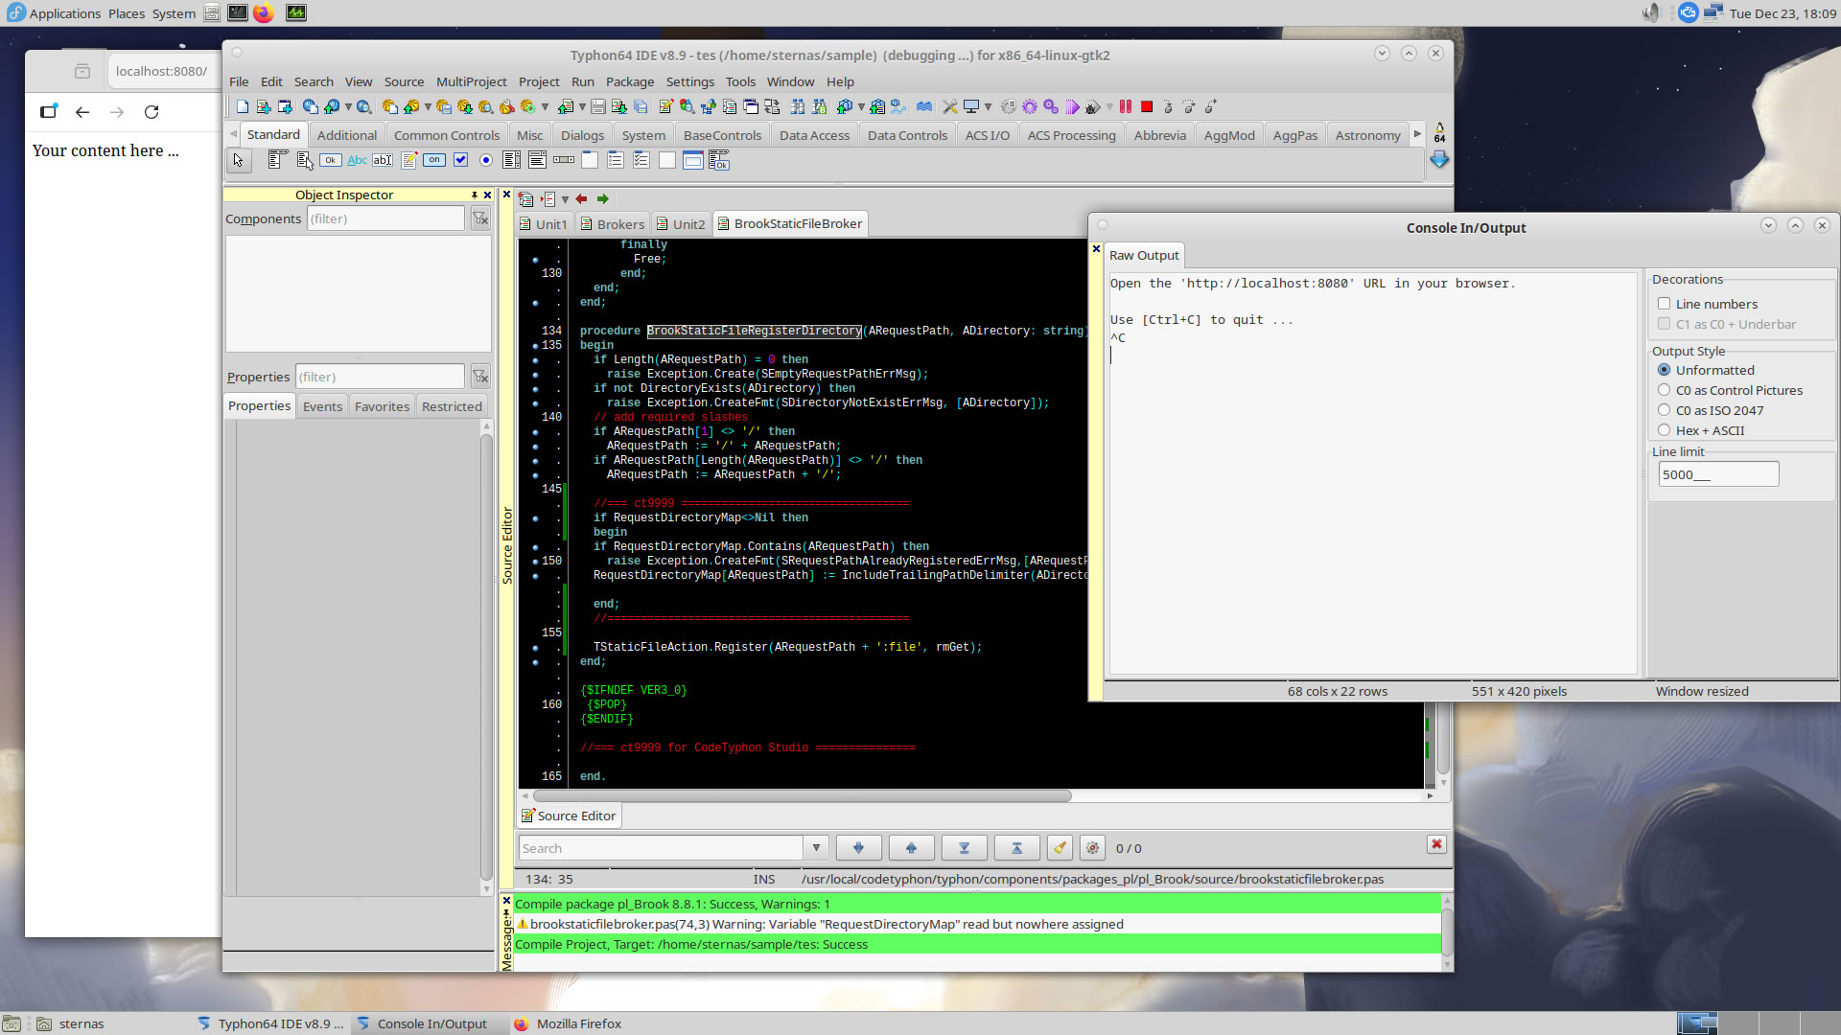Viewport: 1841px width, 1035px height.
Task: Click the Find next down-arrow button
Action: 858,848
